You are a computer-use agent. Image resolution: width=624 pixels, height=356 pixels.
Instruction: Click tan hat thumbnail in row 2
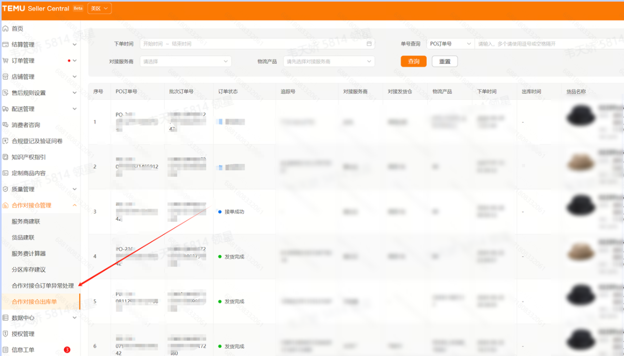[581, 163]
